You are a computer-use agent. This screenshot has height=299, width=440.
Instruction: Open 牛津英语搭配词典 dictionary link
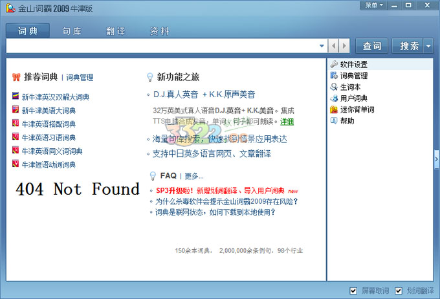click(x=49, y=124)
